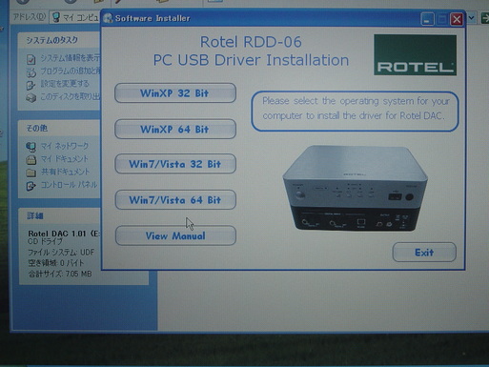
Task: Click the マイ コンピュータ address field
Action: [75, 17]
